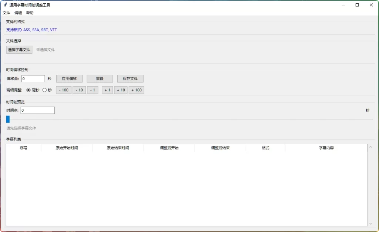
Task: Increase offset by 1
Action: point(107,90)
